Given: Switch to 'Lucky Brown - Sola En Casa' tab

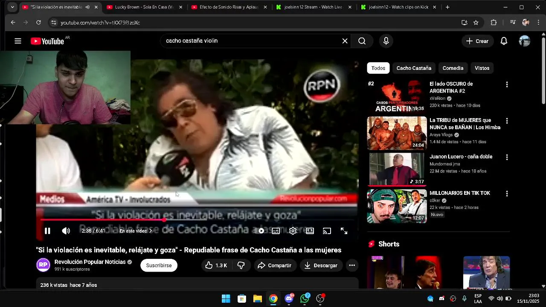Looking at the screenshot, I should [x=144, y=7].
